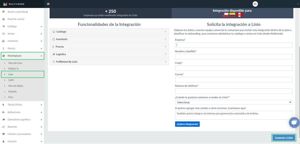Image resolution: width=300 pixels, height=144 pixels.
Task: Focus the Número de teléfono input field
Action: [234, 91]
